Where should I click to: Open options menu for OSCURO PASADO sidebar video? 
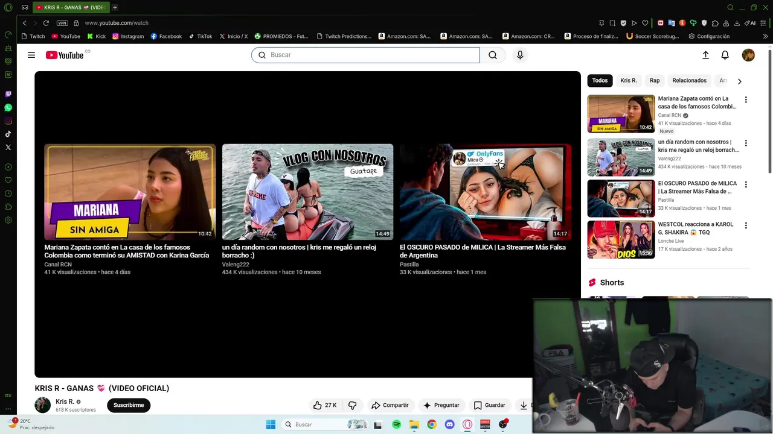(x=746, y=184)
